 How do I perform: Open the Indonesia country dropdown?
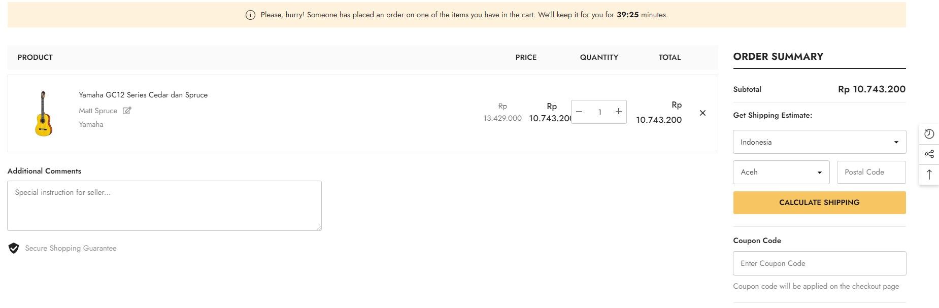[x=819, y=142]
